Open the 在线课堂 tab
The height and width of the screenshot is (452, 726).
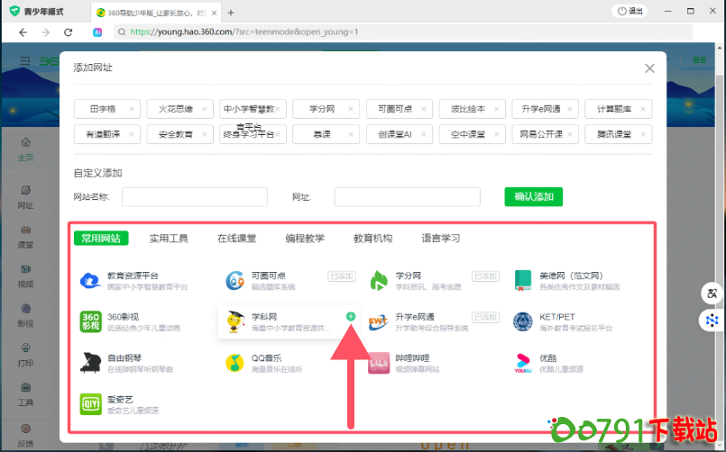coord(236,239)
